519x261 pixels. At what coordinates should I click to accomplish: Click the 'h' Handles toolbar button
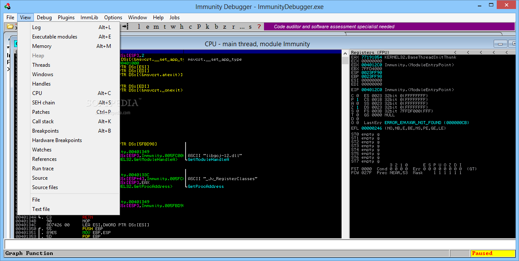(181, 27)
